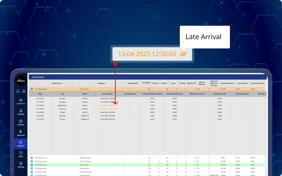
Task: Click the Weekly off column header
Action: (192, 83)
